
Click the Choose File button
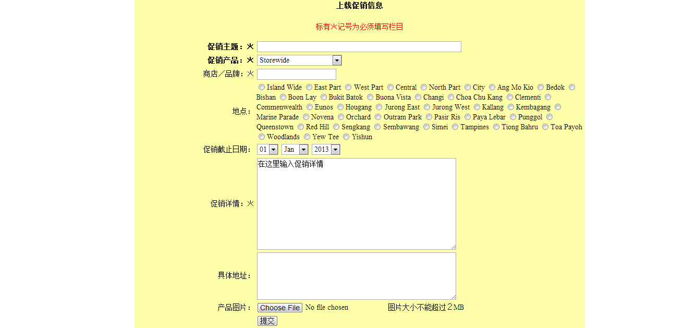(x=280, y=308)
